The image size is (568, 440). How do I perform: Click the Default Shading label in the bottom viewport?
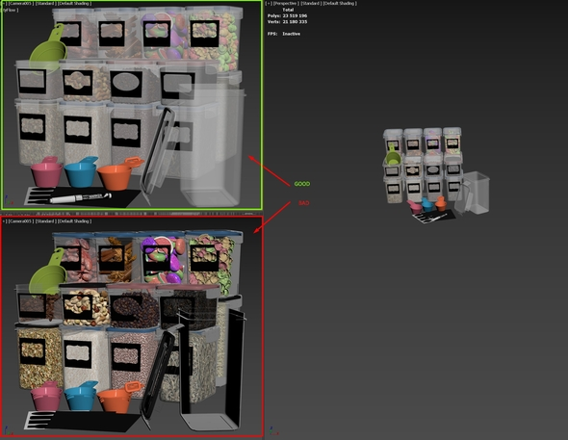click(x=75, y=220)
